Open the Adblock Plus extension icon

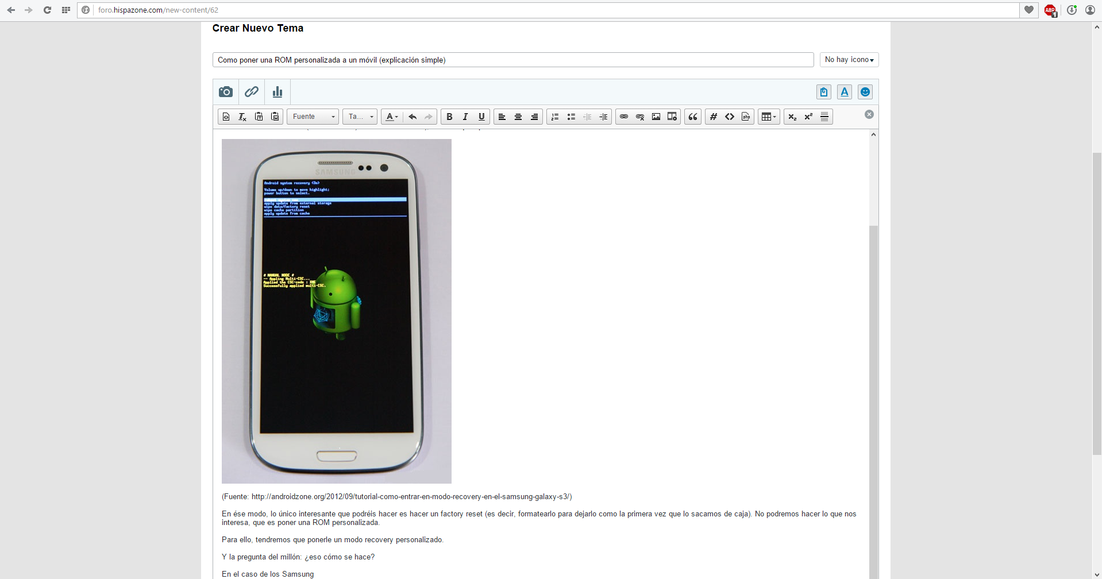tap(1050, 10)
